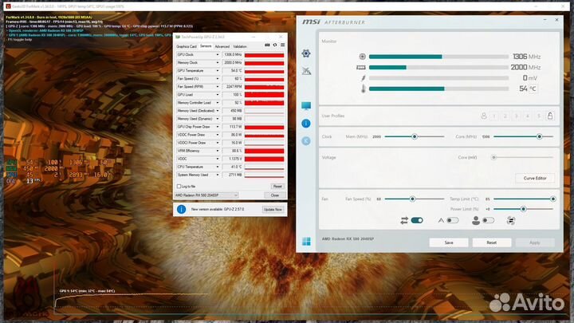Toggle the °C temperature unit button
The image size is (574, 323).
click(533, 89)
